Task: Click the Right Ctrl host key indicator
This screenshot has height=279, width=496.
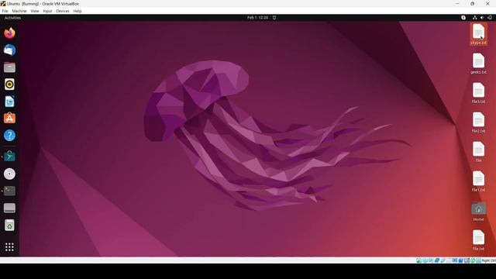Action: coord(489,260)
